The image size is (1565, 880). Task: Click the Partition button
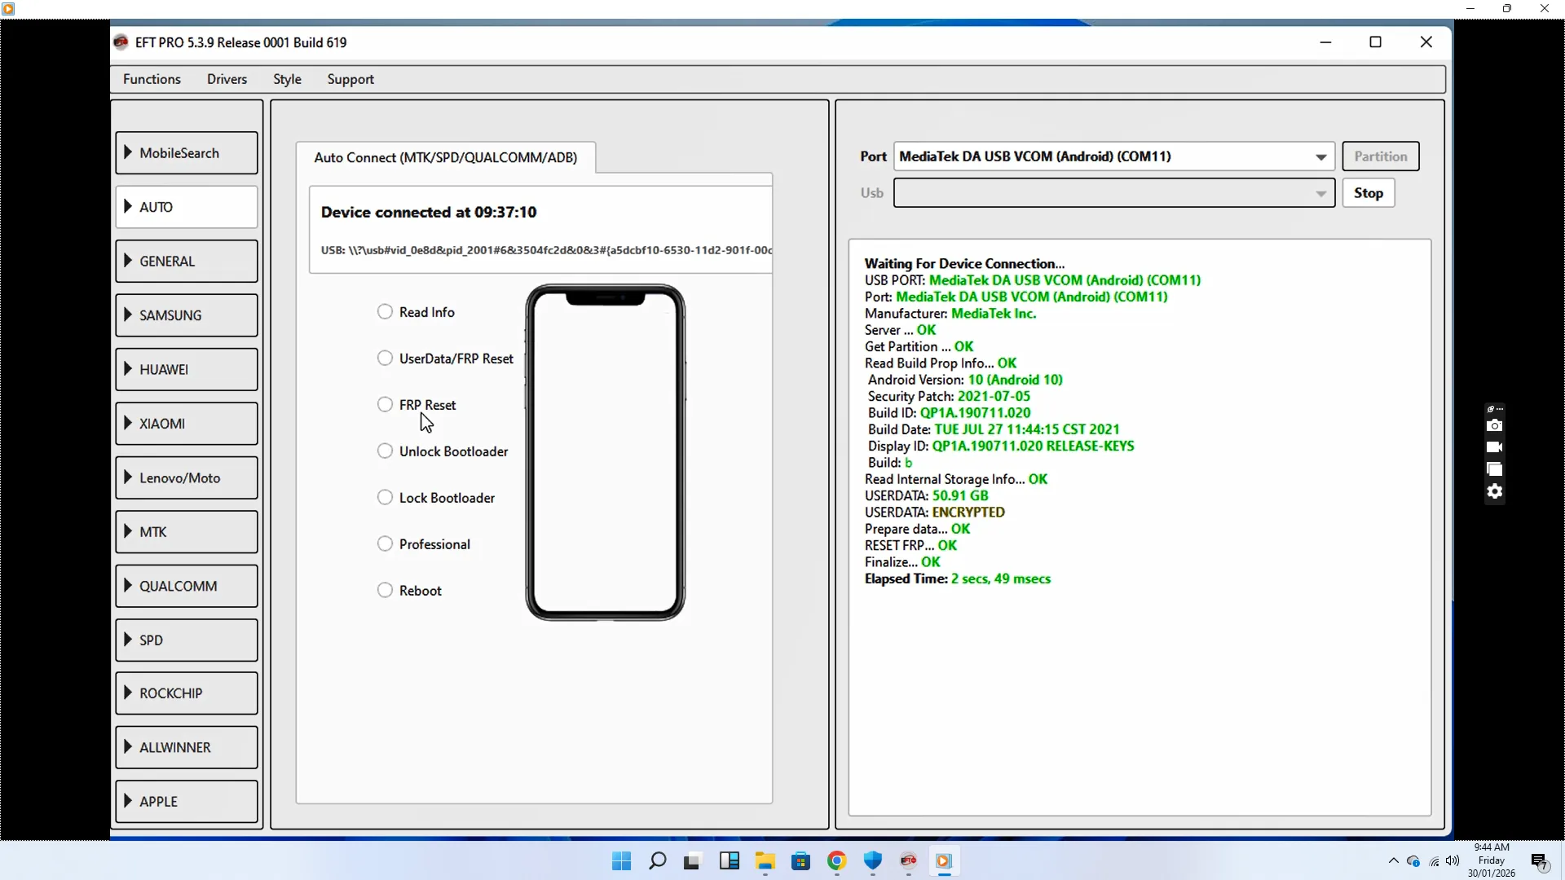click(1380, 156)
